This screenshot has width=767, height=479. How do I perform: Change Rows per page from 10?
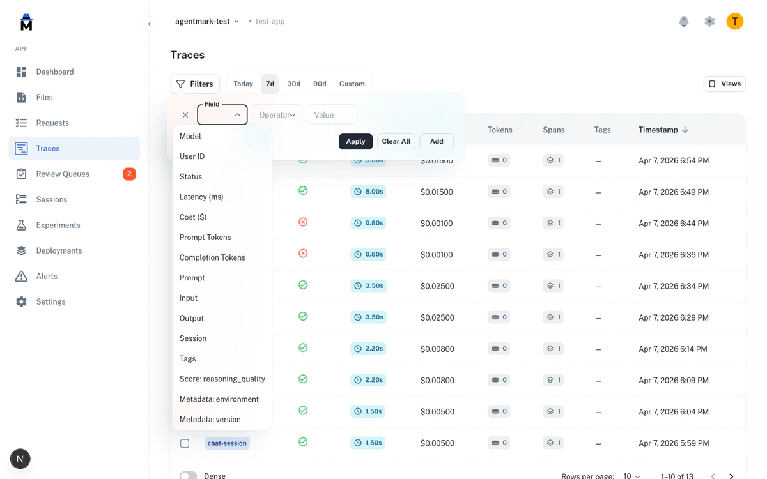pyautogui.click(x=631, y=476)
